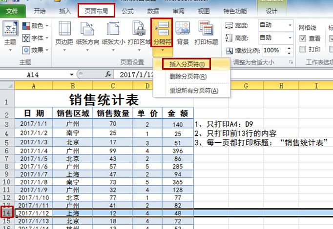
Task: Switch to the 公式 tab
Action: pos(127,11)
